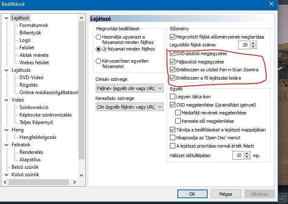This screenshot has height=204, width=288.
Task: Enable 'Legyen tálca ikon' checkbox
Action: 172,97
